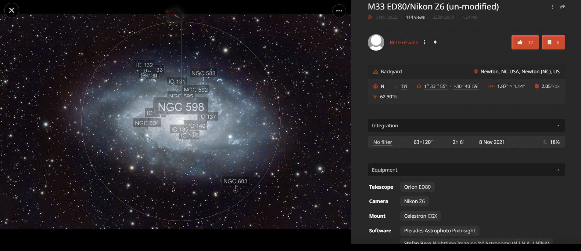Screen dimensions: 581x251
Task: Open the image options three-dot menu
Action: pyautogui.click(x=339, y=11)
